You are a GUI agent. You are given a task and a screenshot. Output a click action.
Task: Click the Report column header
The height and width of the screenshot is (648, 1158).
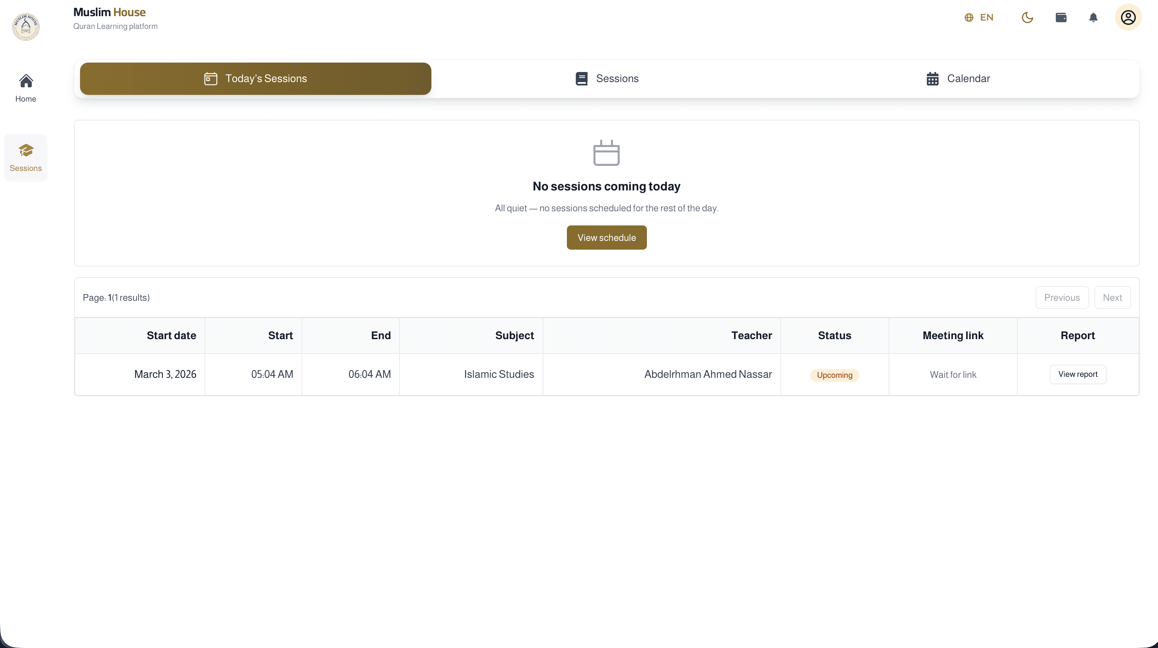coord(1078,335)
